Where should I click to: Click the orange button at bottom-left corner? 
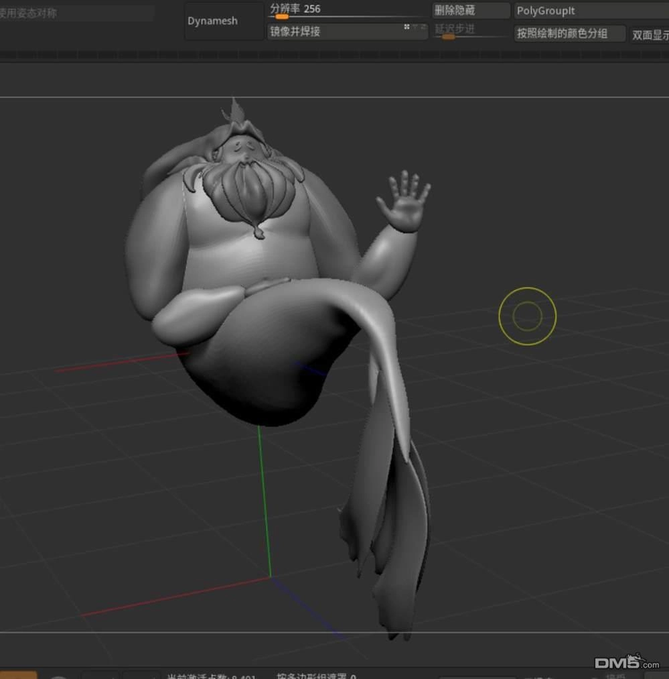click(18, 675)
